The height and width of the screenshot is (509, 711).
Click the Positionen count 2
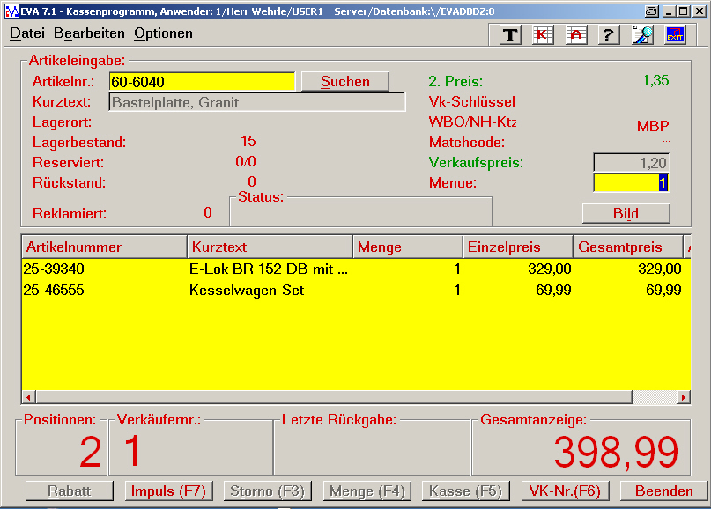[x=90, y=452]
